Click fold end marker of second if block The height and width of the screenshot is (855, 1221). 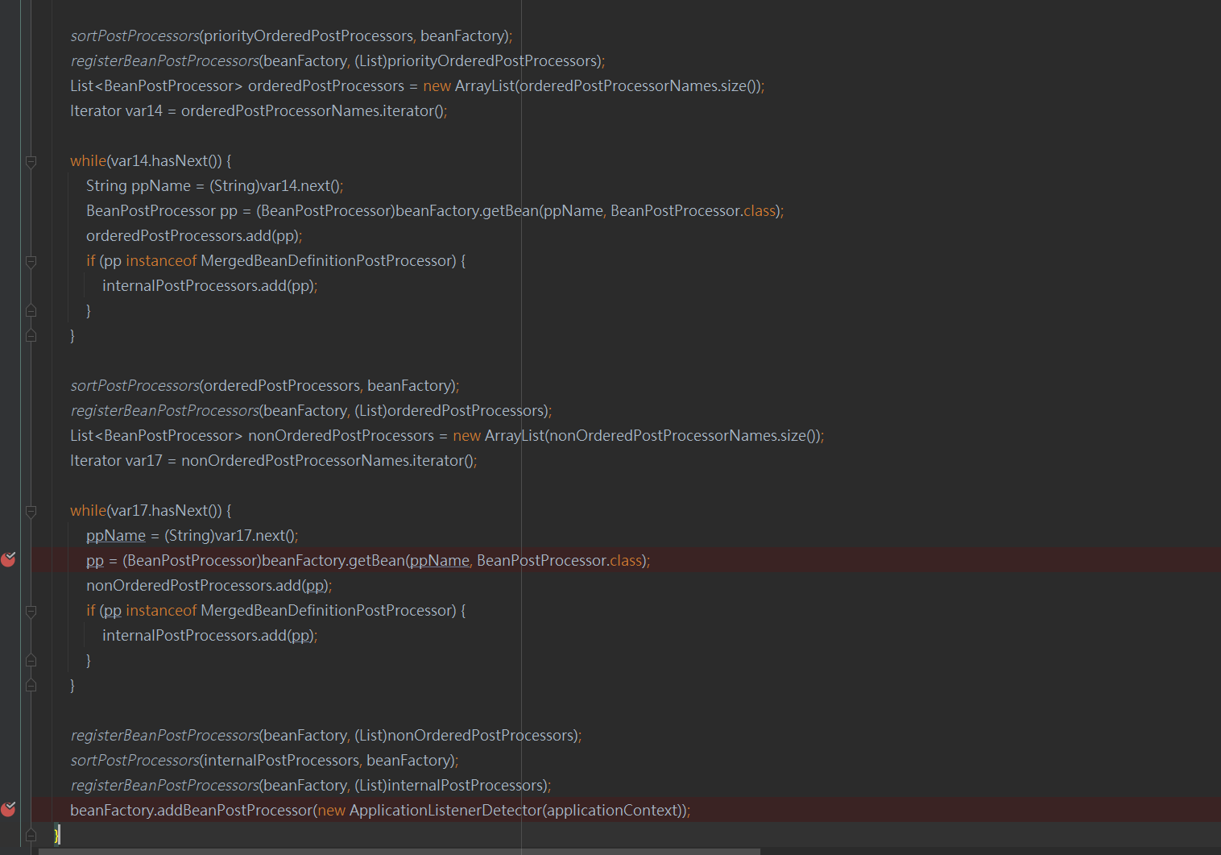(x=31, y=660)
